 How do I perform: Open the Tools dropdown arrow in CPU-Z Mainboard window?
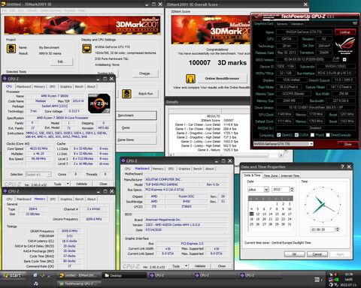[186, 266]
